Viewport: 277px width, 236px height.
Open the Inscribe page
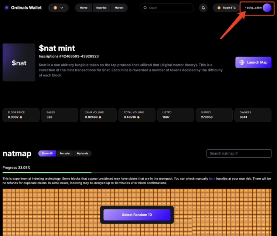(101, 8)
